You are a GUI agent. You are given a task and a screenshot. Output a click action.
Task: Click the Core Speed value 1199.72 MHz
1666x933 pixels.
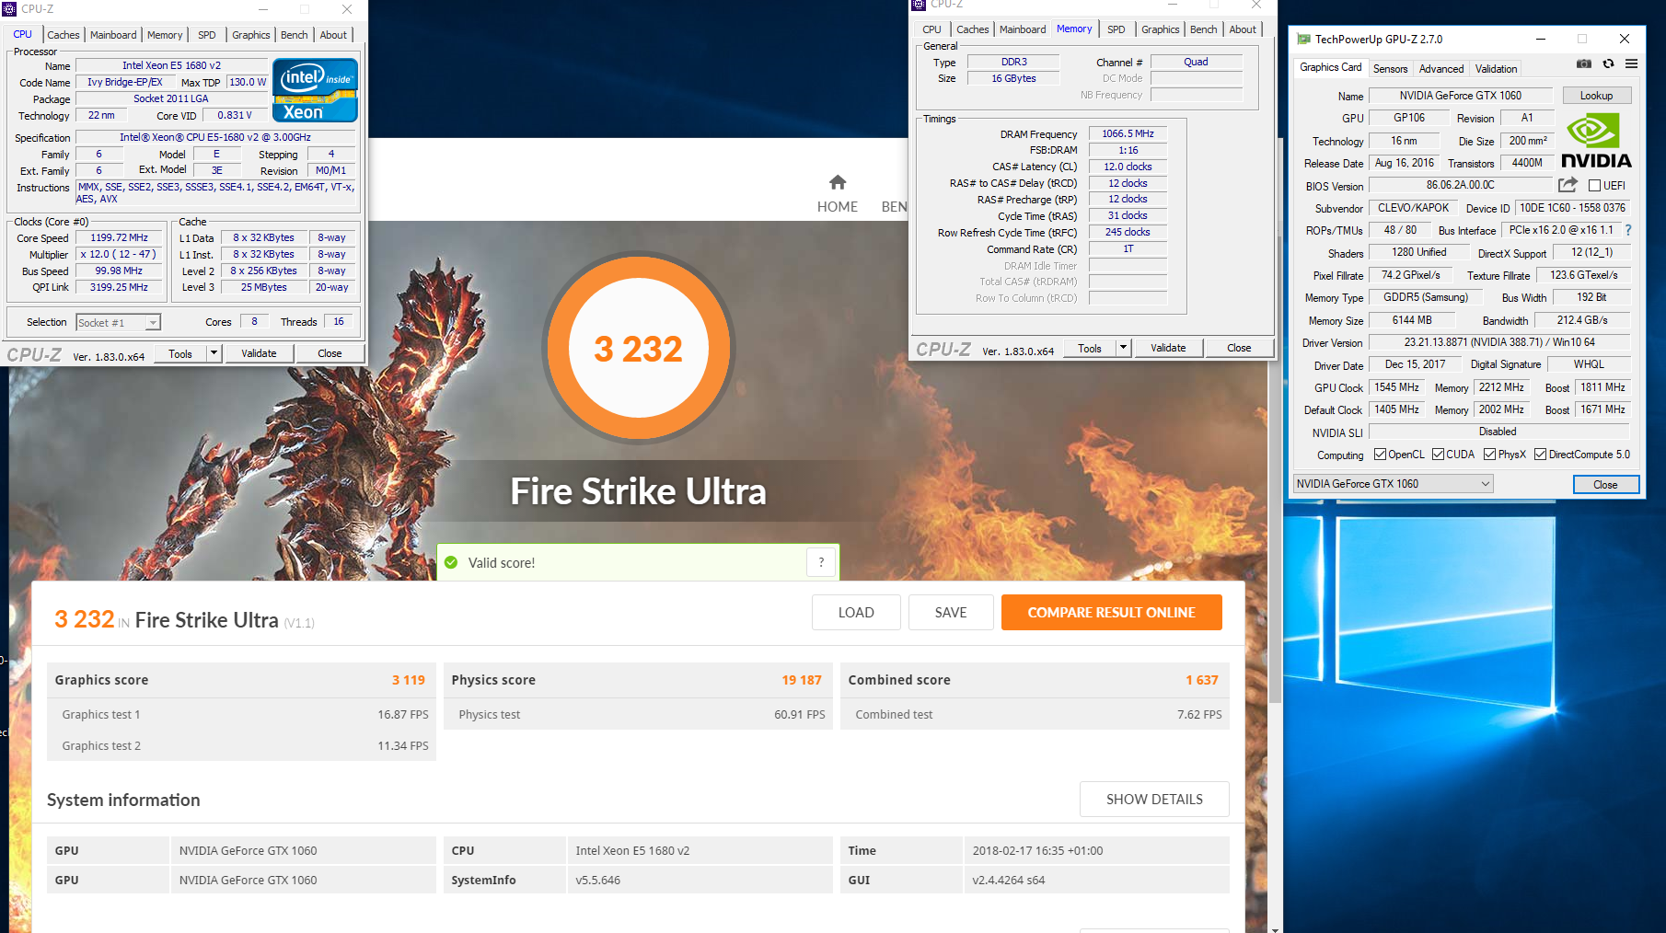coord(119,238)
